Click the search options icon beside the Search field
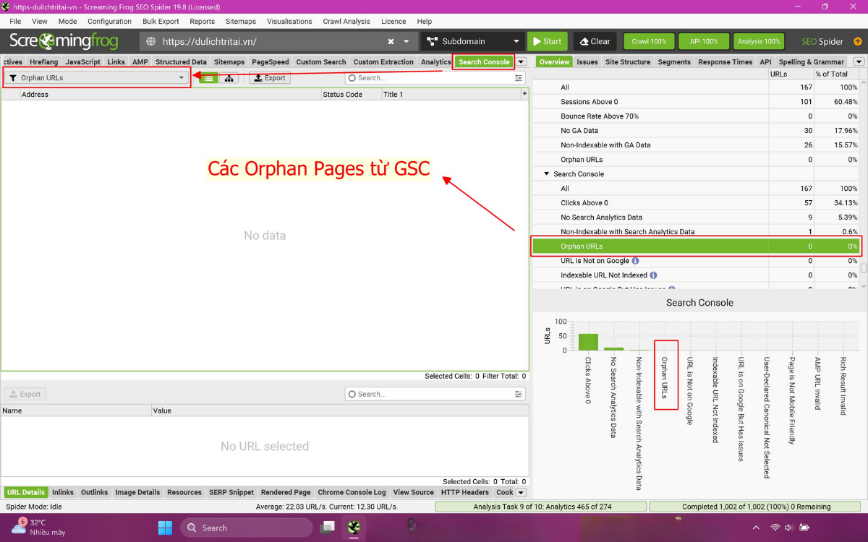This screenshot has width=868, height=542. [x=518, y=77]
